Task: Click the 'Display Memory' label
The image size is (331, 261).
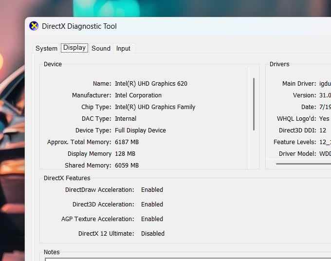Action: (90, 154)
